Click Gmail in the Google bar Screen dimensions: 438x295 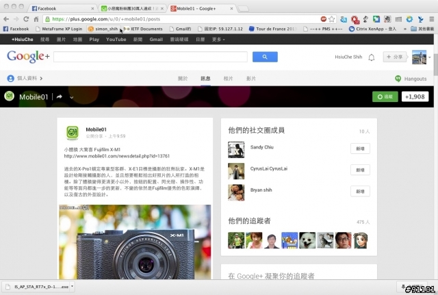(156, 40)
